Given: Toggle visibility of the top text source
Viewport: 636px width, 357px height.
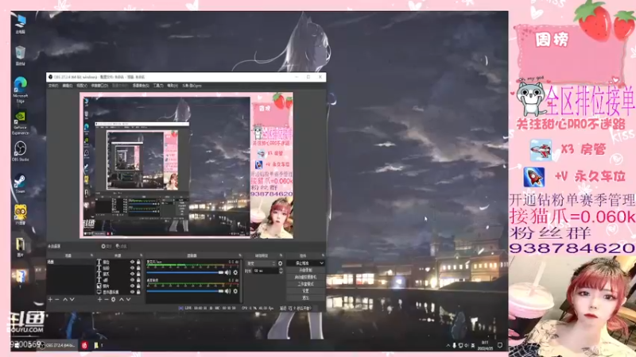Looking at the screenshot, I should (x=132, y=263).
